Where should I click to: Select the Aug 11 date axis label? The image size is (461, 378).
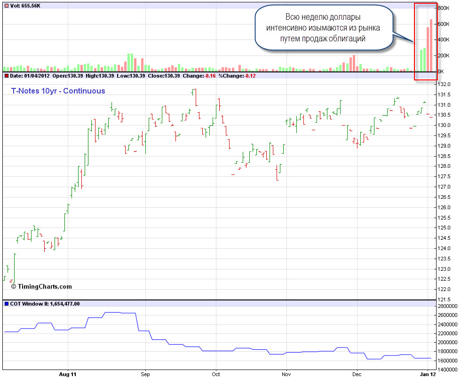click(x=68, y=374)
